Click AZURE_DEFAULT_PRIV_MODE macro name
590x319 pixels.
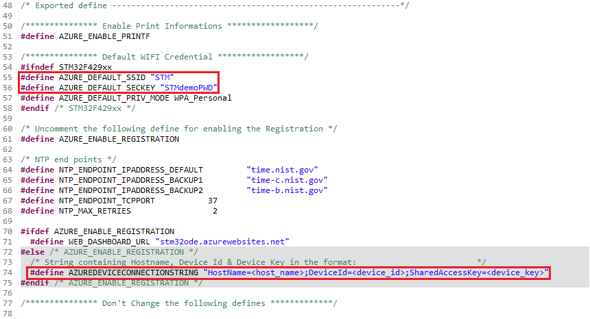point(114,98)
